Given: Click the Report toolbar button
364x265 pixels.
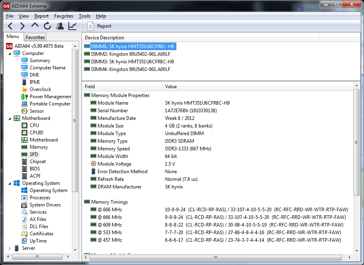Looking at the screenshot, I should click(100, 26).
